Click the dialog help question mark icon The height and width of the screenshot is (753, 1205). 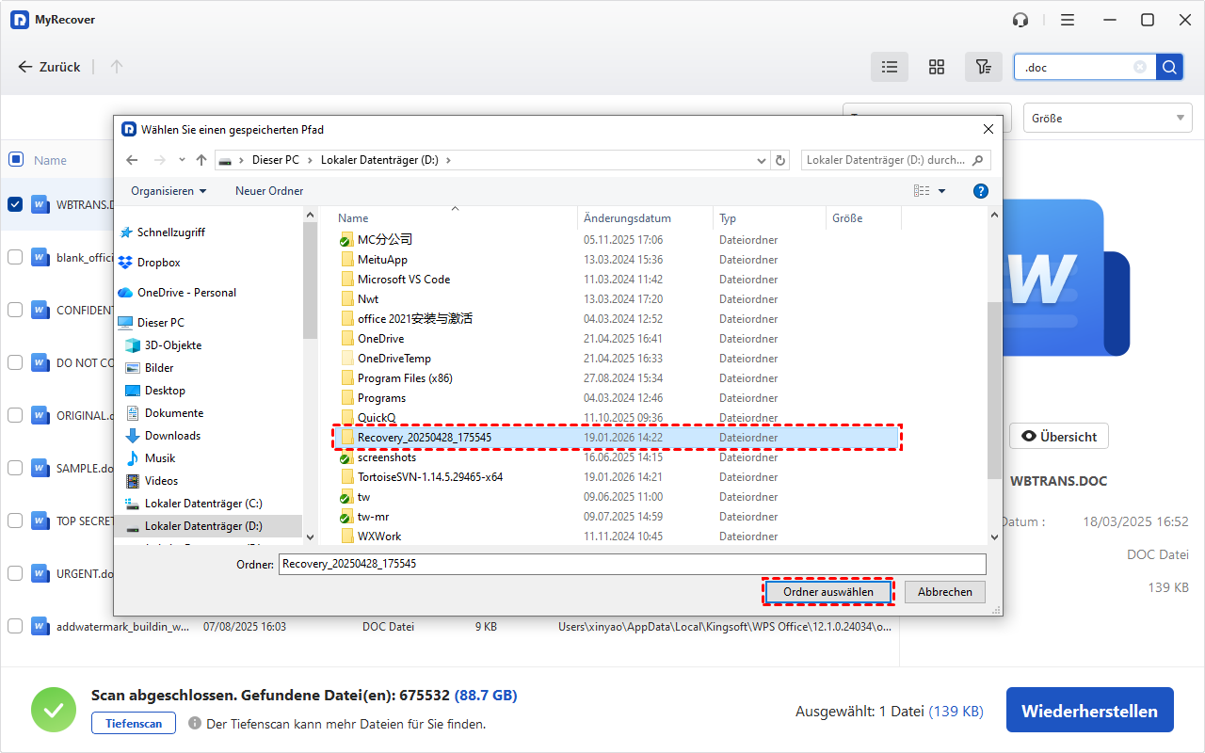coord(980,191)
